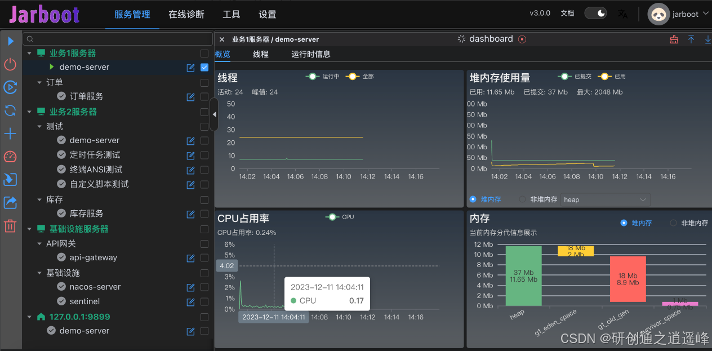Click the red g1_old_gen bar
The image size is (712, 351).
628,279
